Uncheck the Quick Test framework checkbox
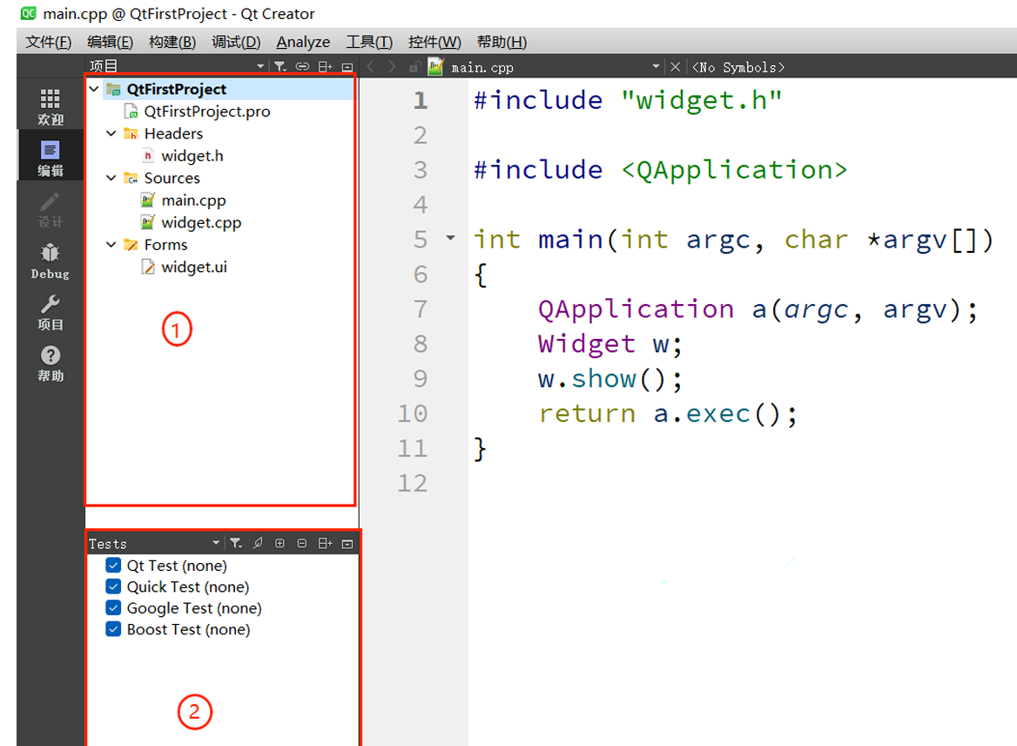Viewport: 1017px width, 746px height. [x=113, y=587]
